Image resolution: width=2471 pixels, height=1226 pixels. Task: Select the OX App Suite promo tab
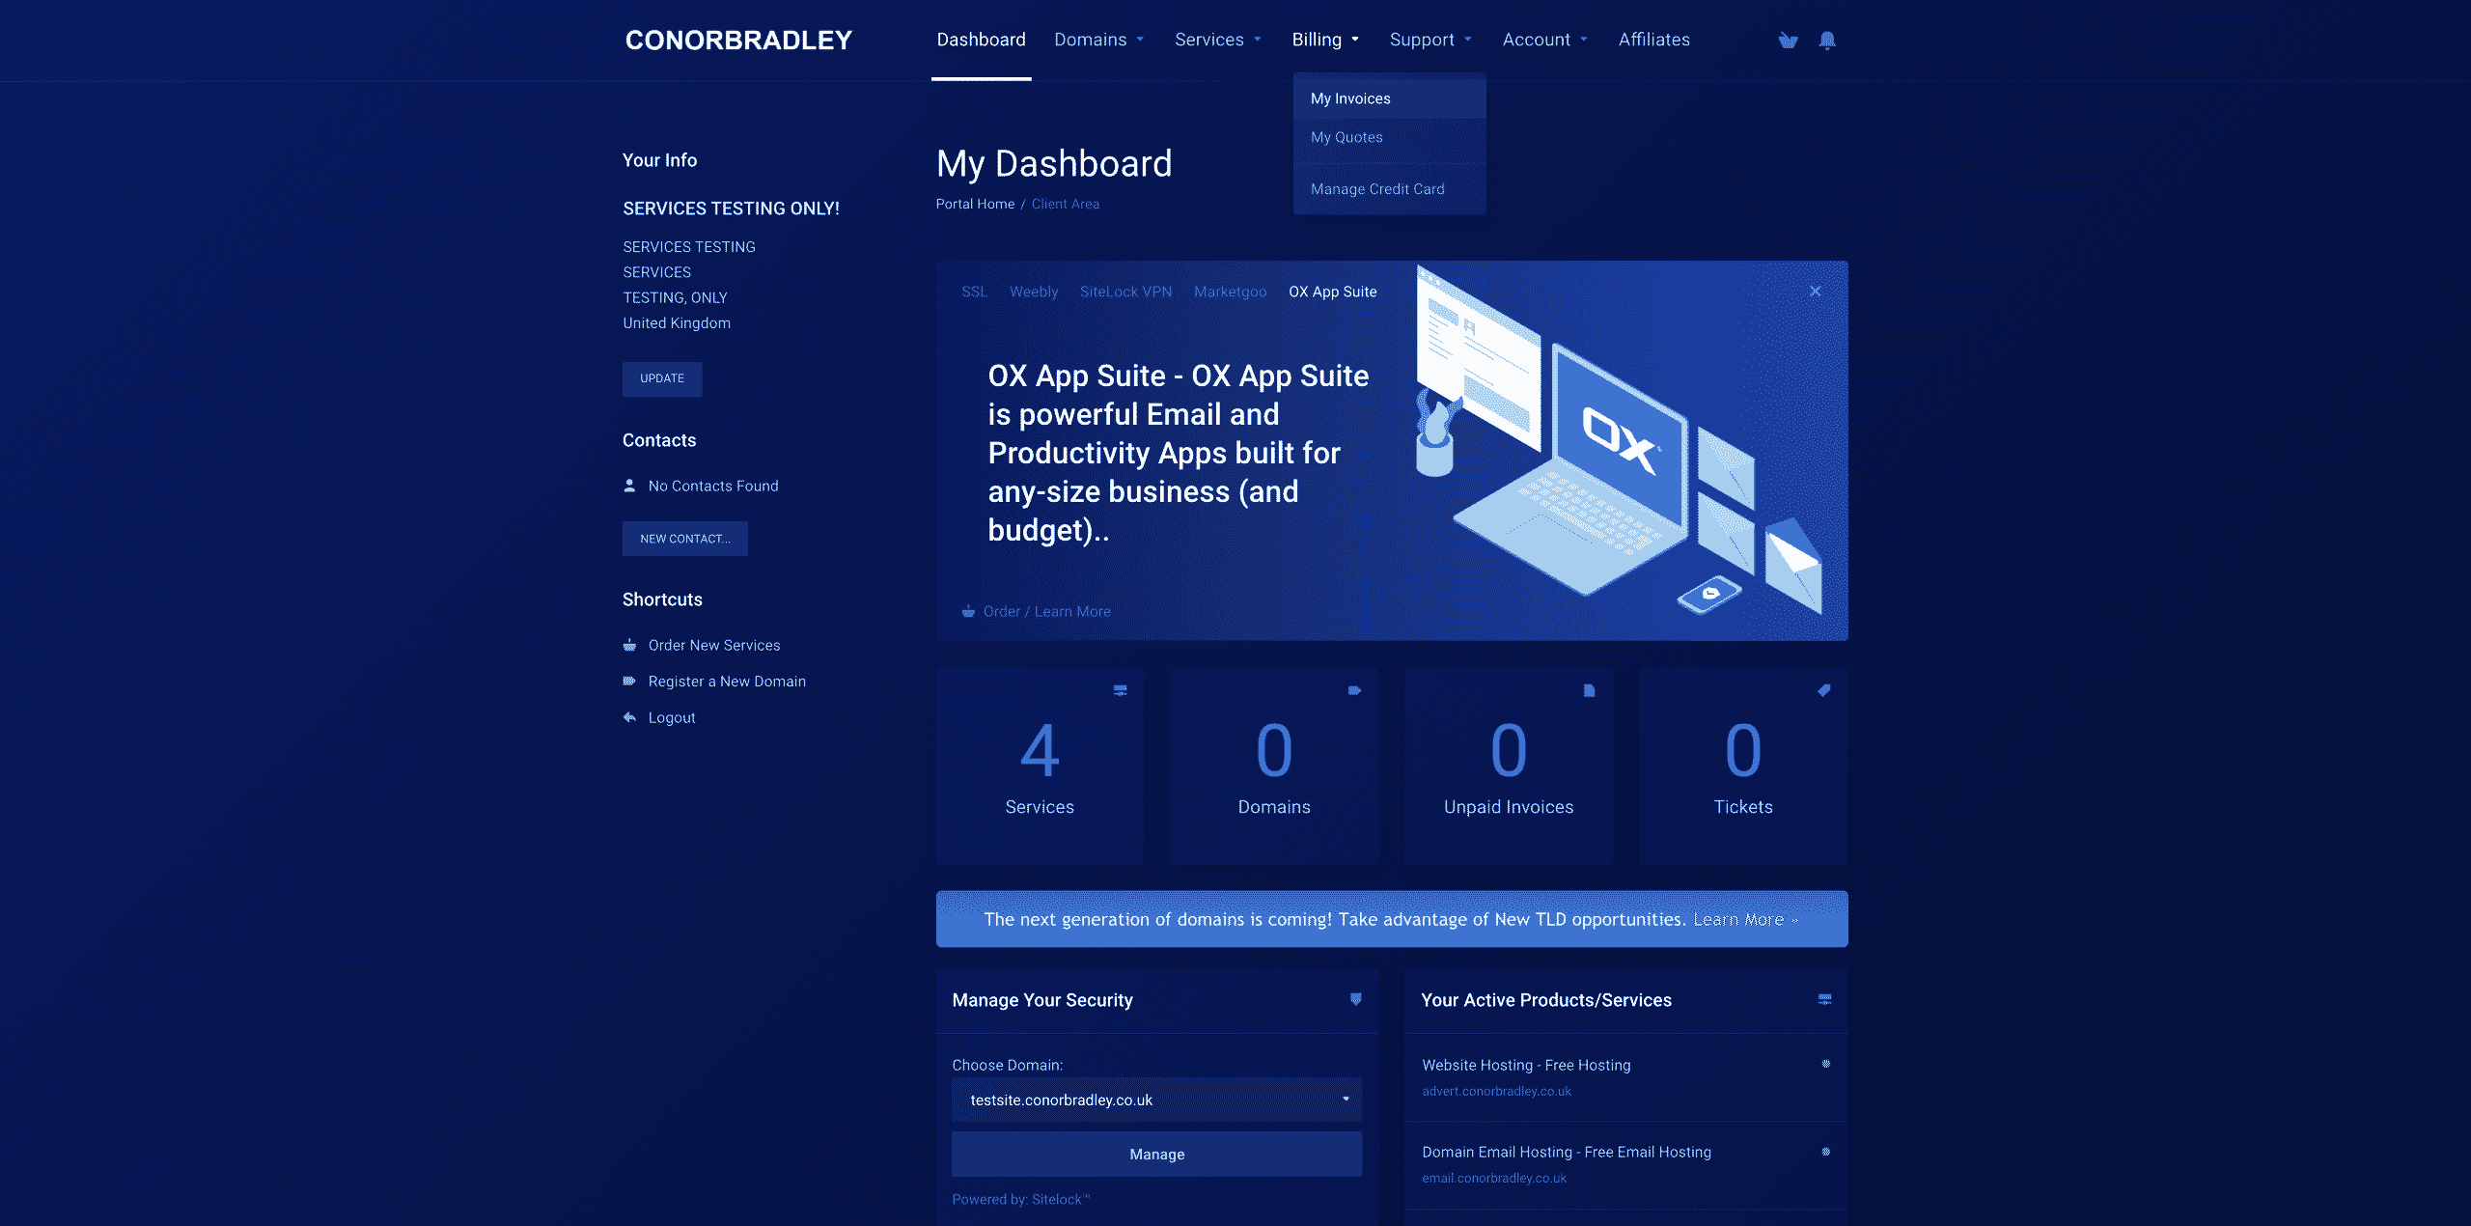coord(1332,292)
